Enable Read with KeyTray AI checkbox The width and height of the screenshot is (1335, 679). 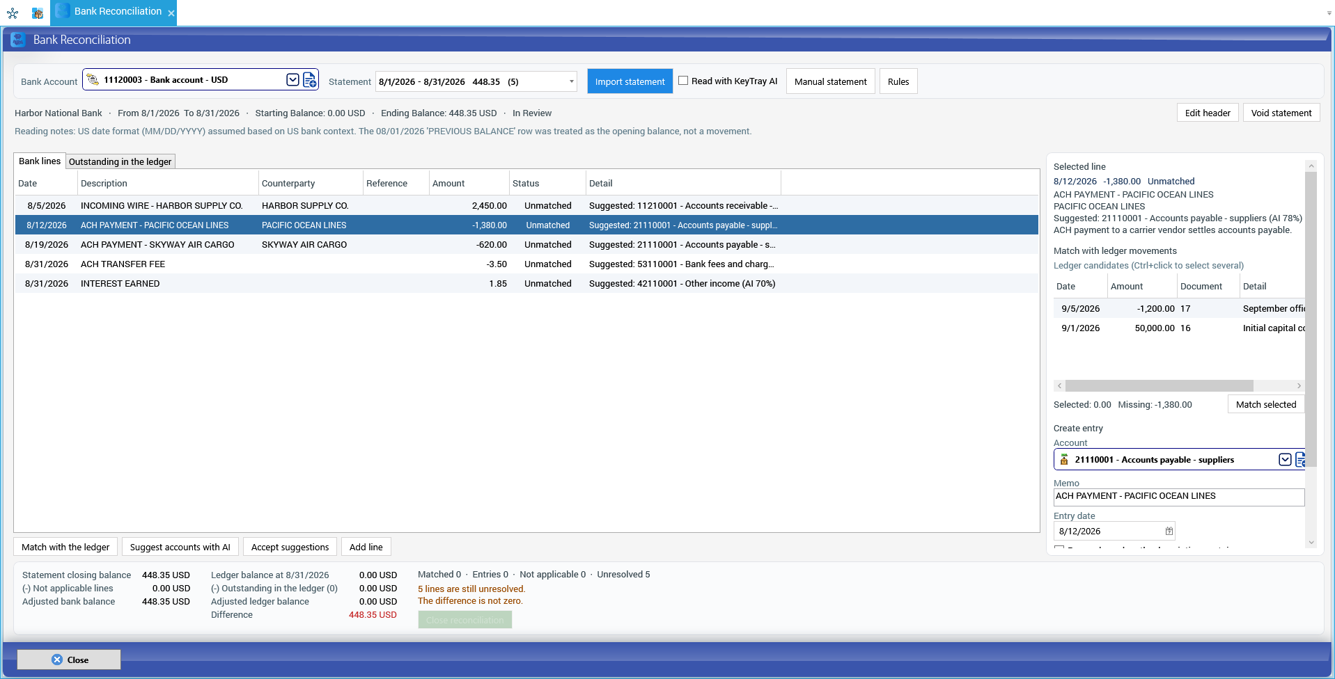pos(683,81)
